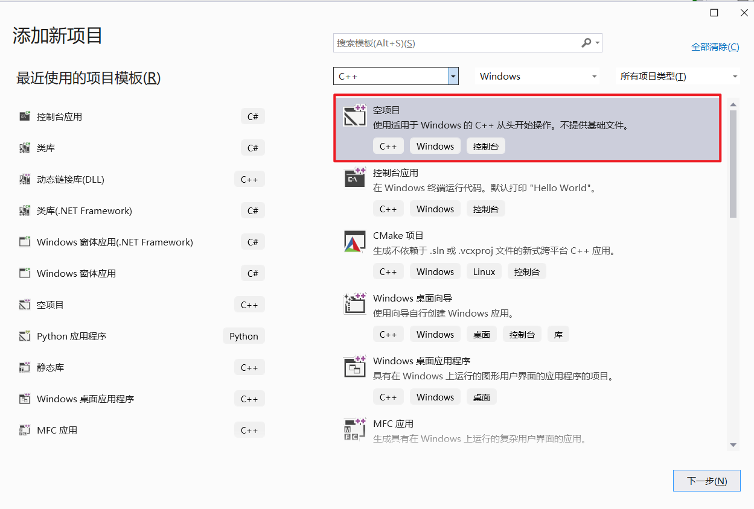Click the C++ tag under Windows 桌面向导
This screenshot has height=509, width=754.
click(388, 334)
